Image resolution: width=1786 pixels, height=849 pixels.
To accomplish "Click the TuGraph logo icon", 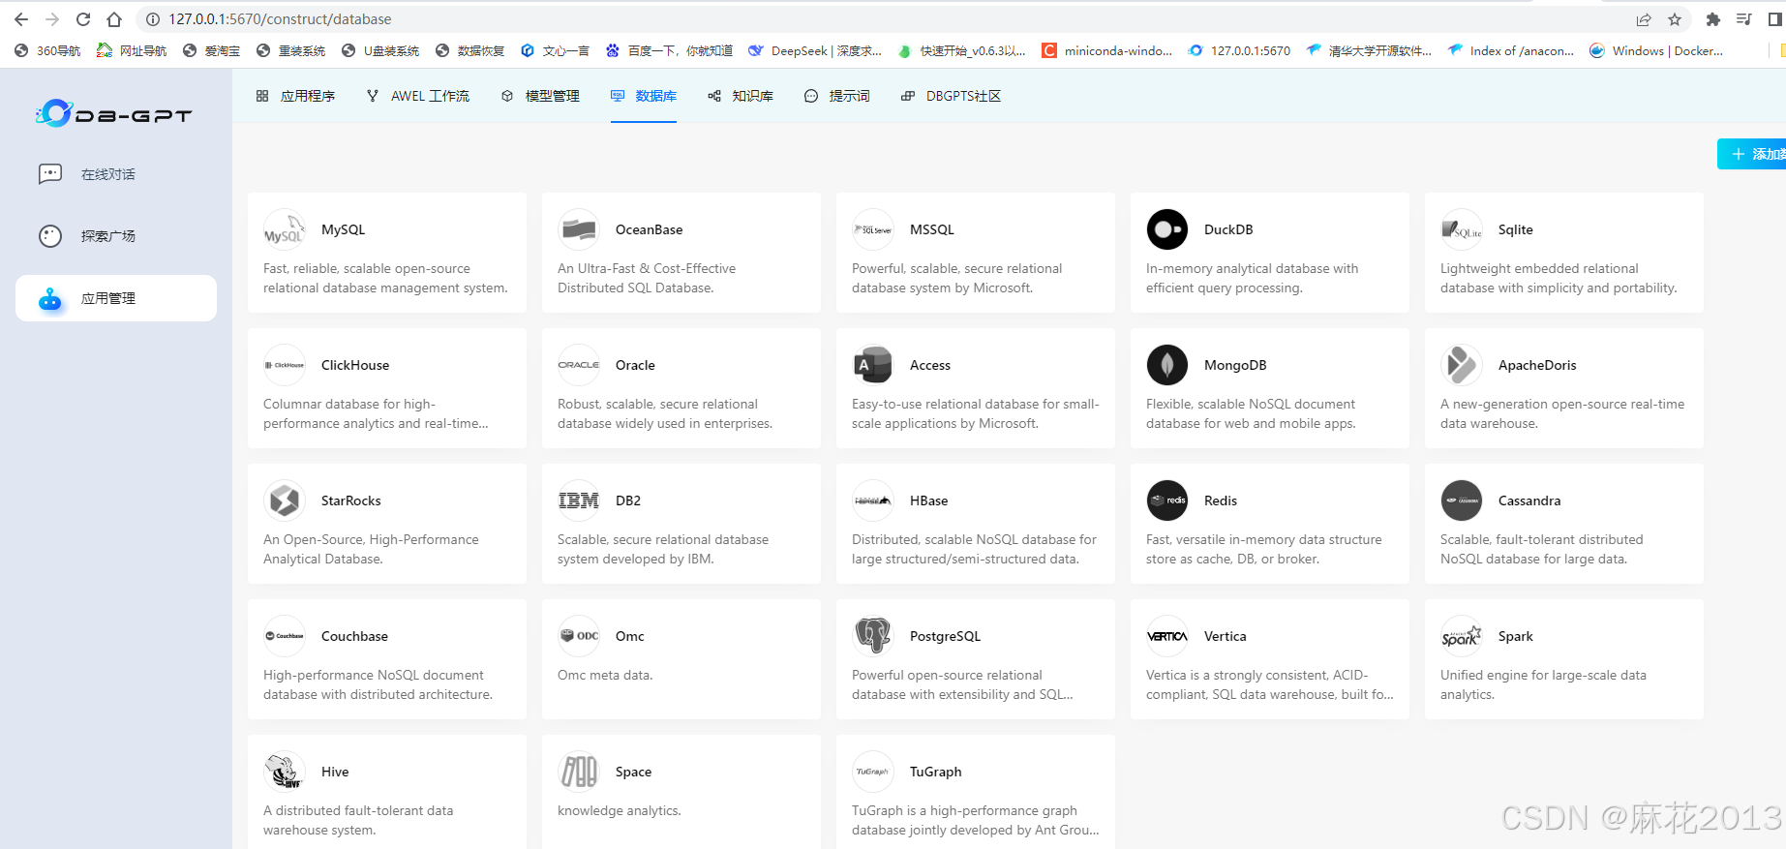I will [x=873, y=772].
